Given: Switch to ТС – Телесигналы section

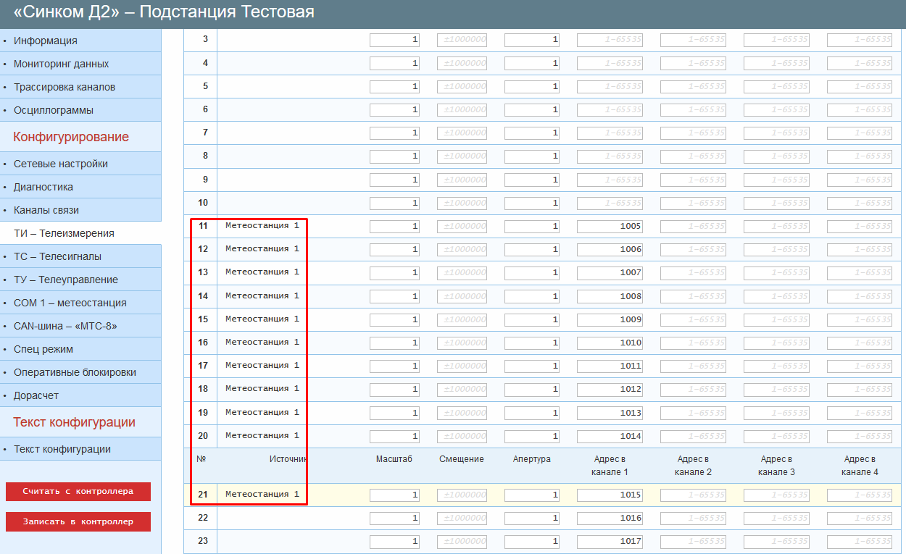Looking at the screenshot, I should 57,256.
